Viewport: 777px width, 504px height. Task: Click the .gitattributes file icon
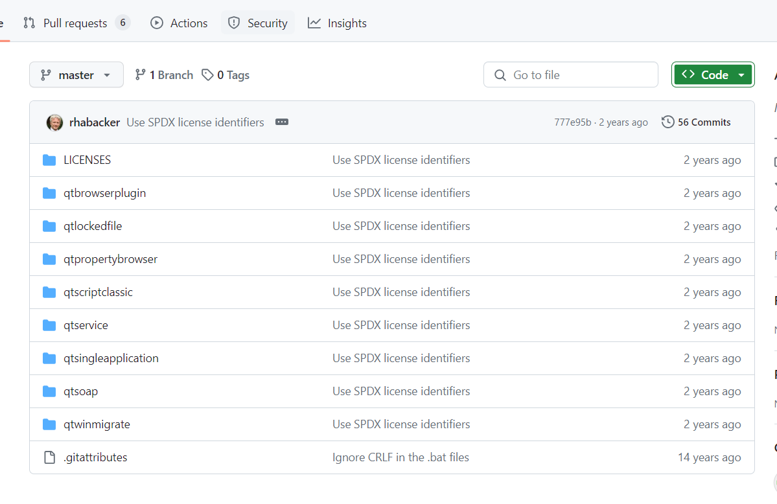point(49,457)
